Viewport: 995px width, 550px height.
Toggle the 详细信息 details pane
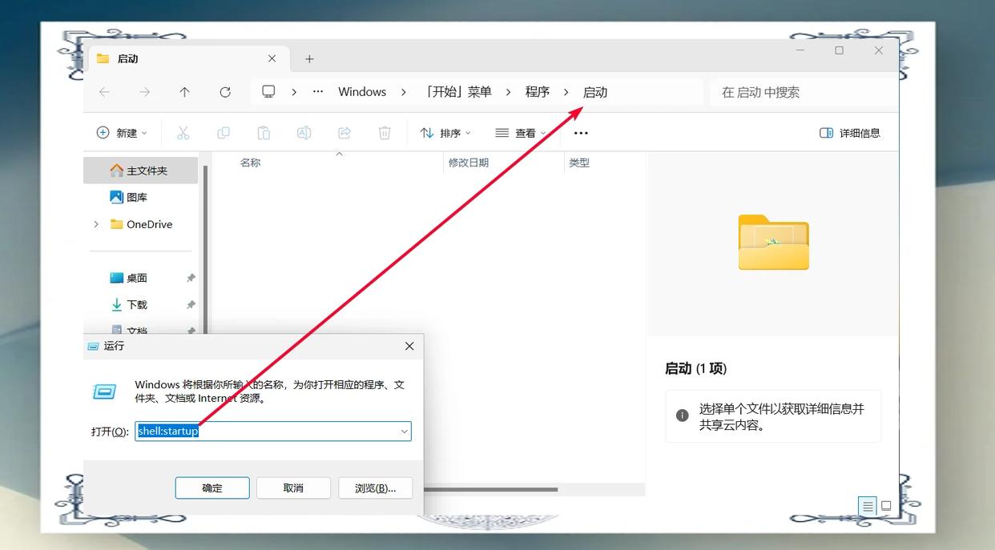pyautogui.click(x=850, y=133)
